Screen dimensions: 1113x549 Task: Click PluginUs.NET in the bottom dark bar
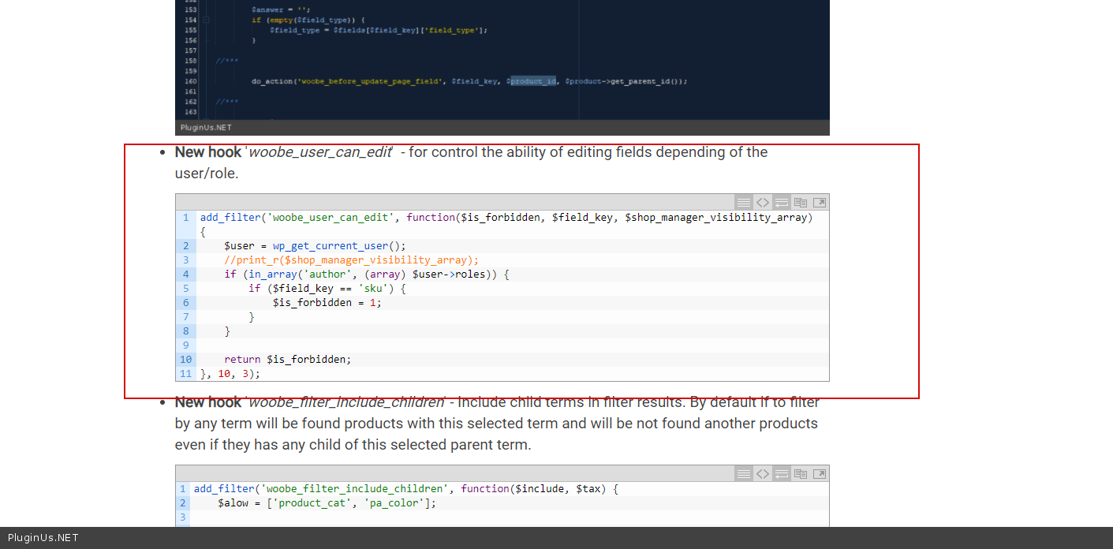coord(43,538)
